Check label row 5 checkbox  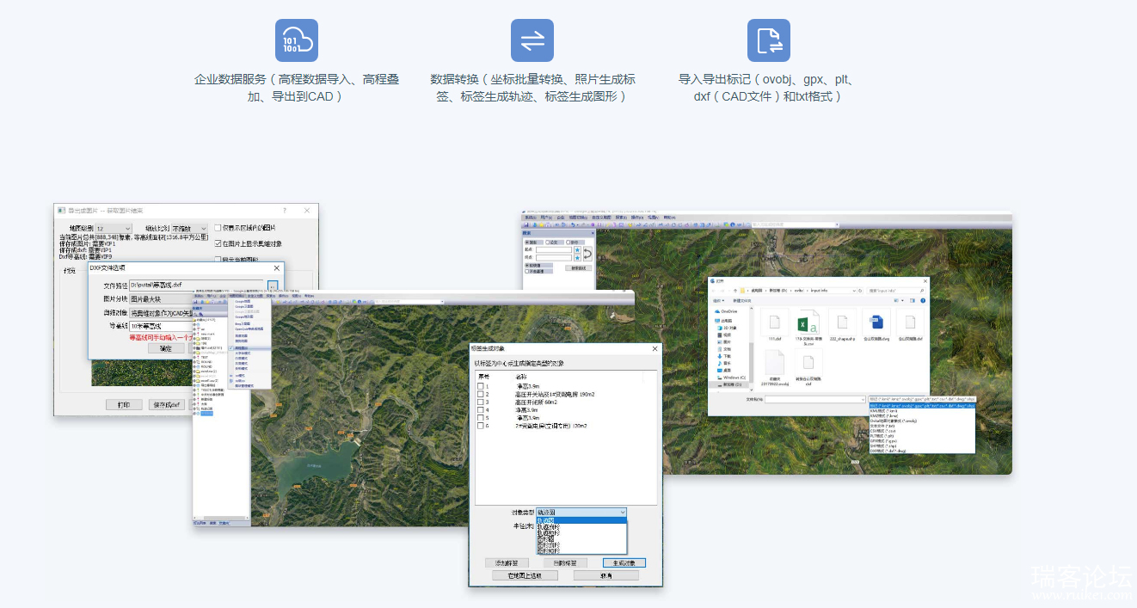[x=481, y=417]
